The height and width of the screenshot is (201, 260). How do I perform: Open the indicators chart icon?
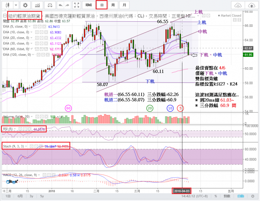(x=37, y=5)
